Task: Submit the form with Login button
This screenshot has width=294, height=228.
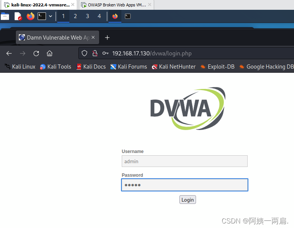Action: pyautogui.click(x=187, y=200)
